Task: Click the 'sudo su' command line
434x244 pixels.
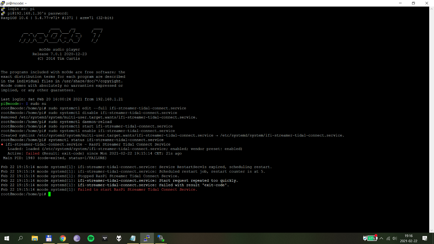Action: pyautogui.click(x=24, y=104)
